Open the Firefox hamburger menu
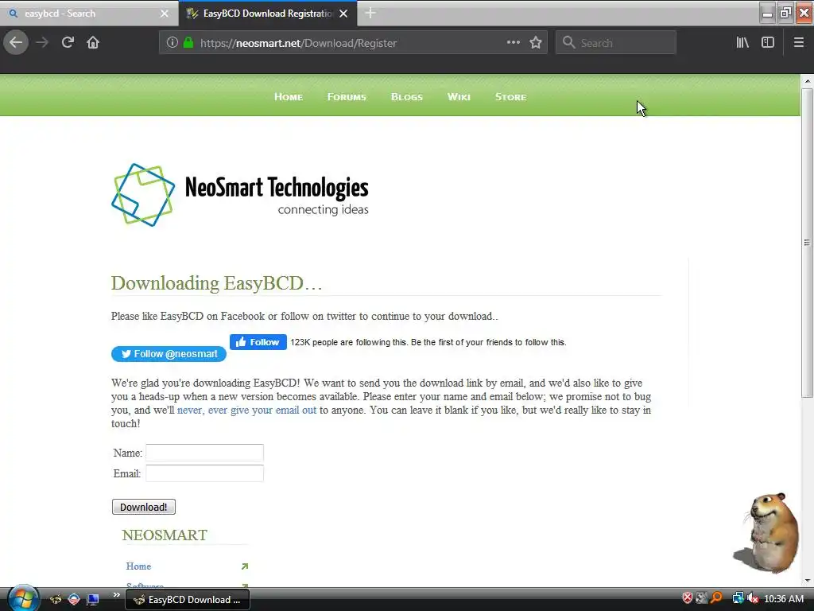 (x=799, y=43)
